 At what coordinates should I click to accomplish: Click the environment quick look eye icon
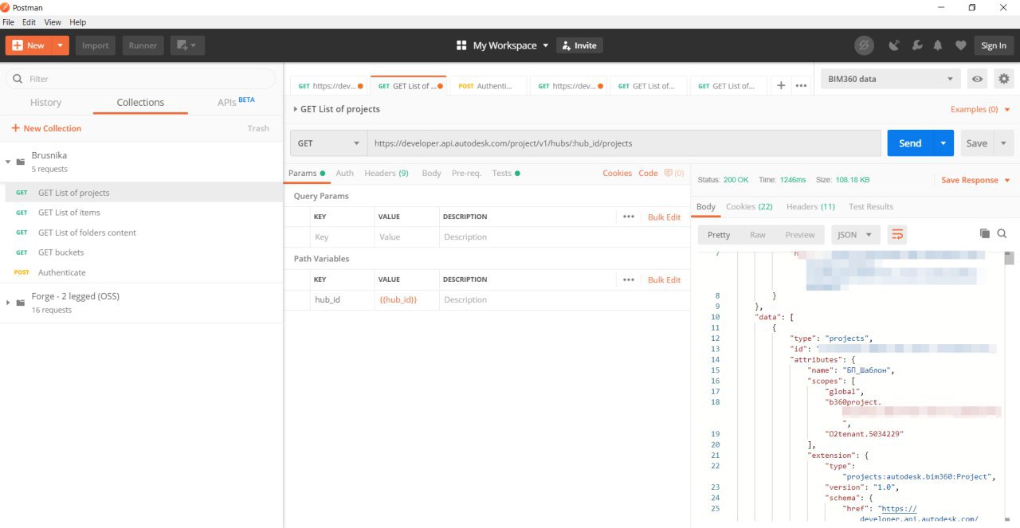[977, 79]
